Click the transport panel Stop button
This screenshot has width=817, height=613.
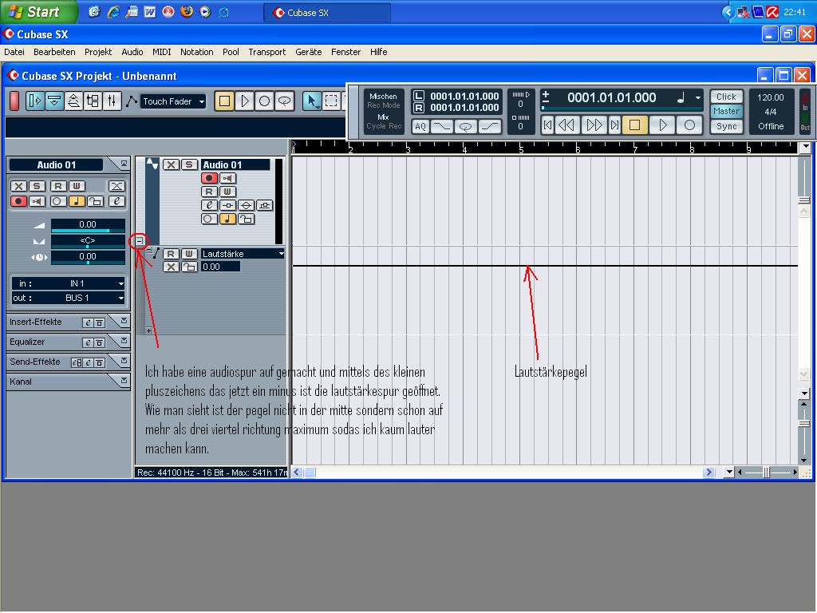(634, 125)
